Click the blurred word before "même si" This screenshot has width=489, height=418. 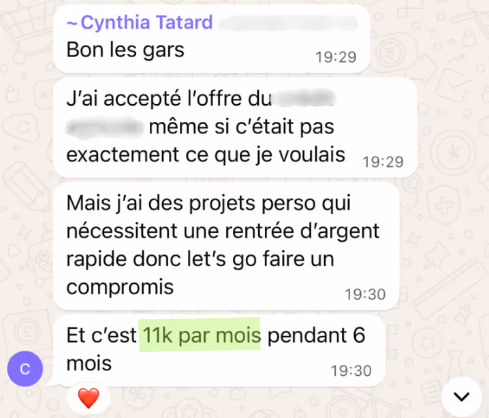105,127
